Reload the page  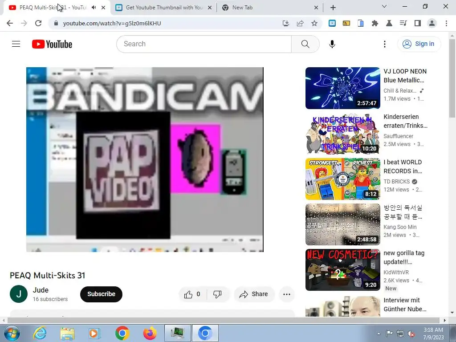(x=38, y=23)
